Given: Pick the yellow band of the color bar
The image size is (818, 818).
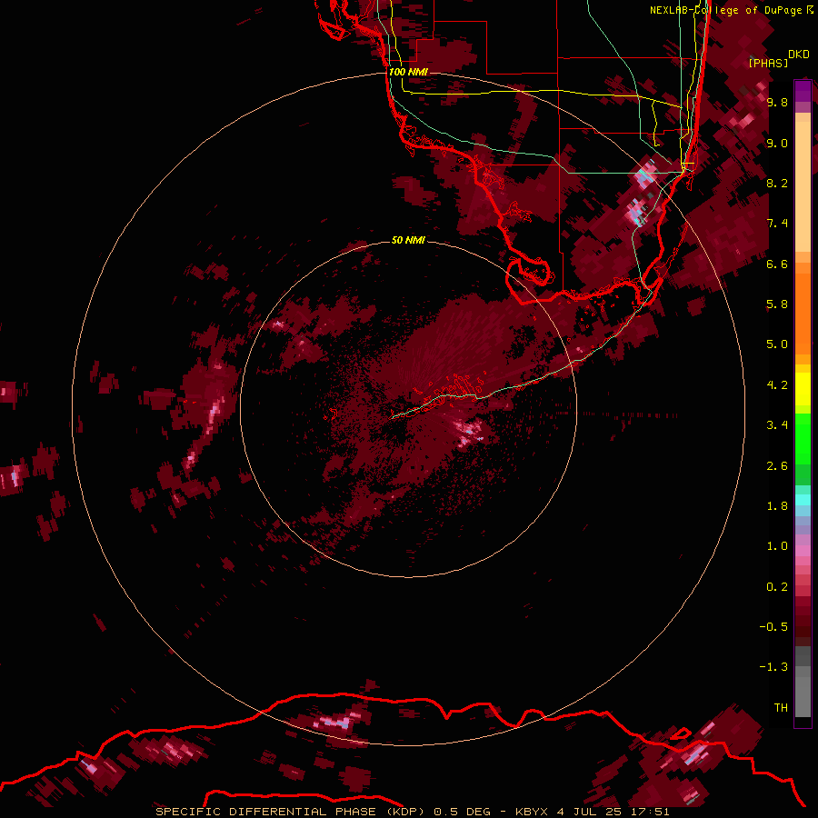Looking at the screenshot, I should (x=803, y=389).
